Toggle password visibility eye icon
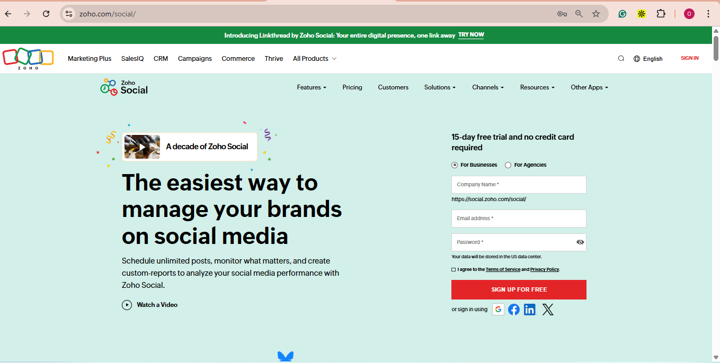Screen dimensions: 720x363 [580, 242]
